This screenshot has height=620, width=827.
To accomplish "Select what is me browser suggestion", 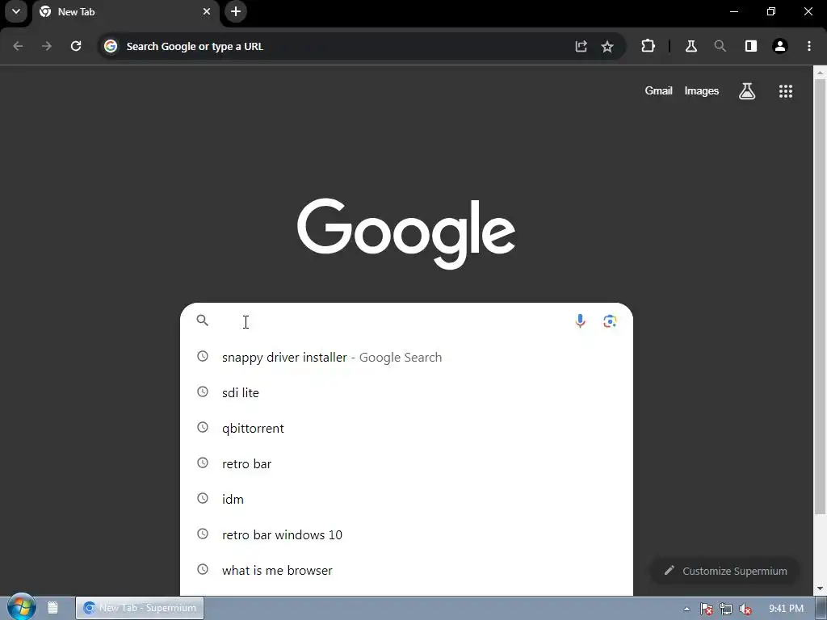I will tap(406, 570).
